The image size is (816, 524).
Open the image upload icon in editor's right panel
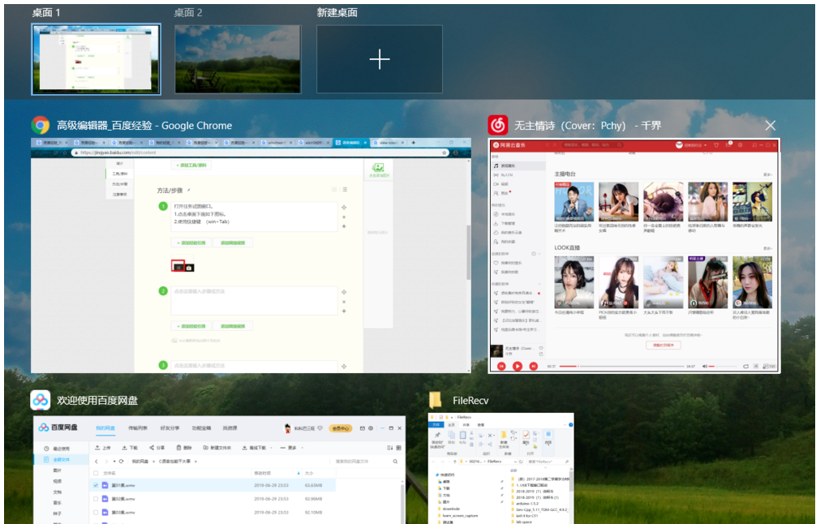point(378,169)
